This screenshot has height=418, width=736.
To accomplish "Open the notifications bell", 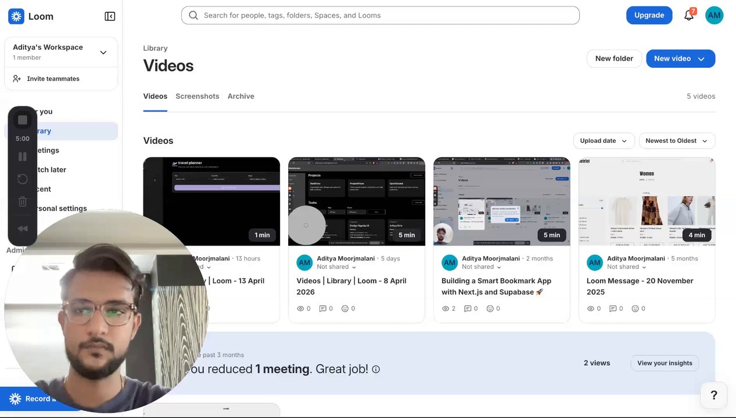I will pos(689,15).
